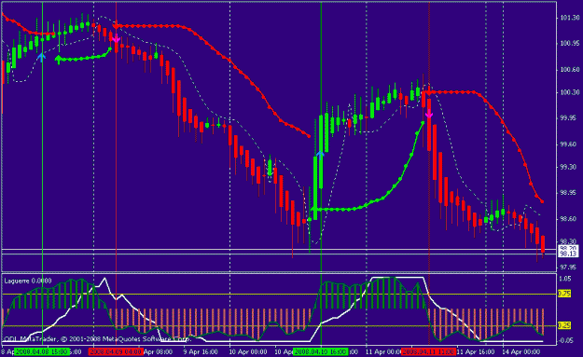Click the 10 Apr 00:00 time label
583x357 pixels.
click(247, 351)
